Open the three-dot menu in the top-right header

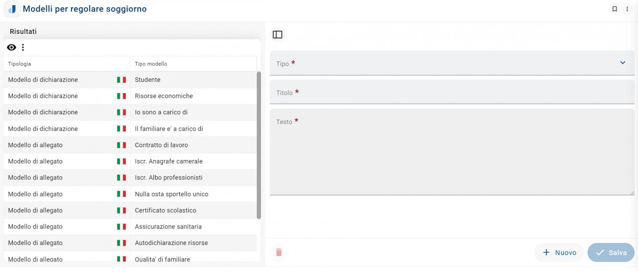point(627,9)
